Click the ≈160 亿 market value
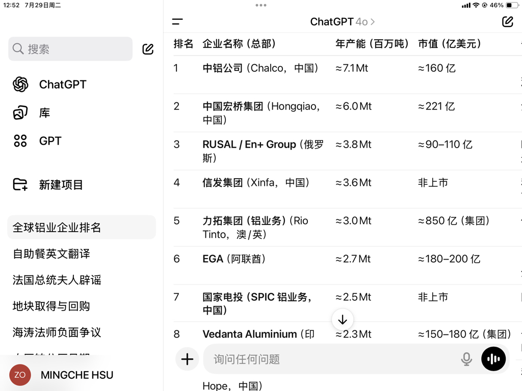Viewport: 522px width, 391px height. tap(437, 68)
